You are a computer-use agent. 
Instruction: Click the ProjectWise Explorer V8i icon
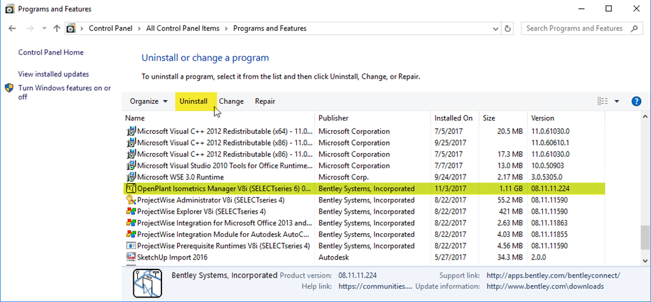(x=131, y=211)
